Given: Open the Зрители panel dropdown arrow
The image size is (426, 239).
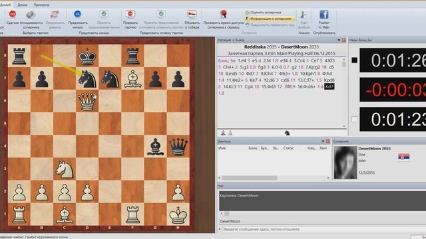Looking at the screenshot, I should coord(323,141).
